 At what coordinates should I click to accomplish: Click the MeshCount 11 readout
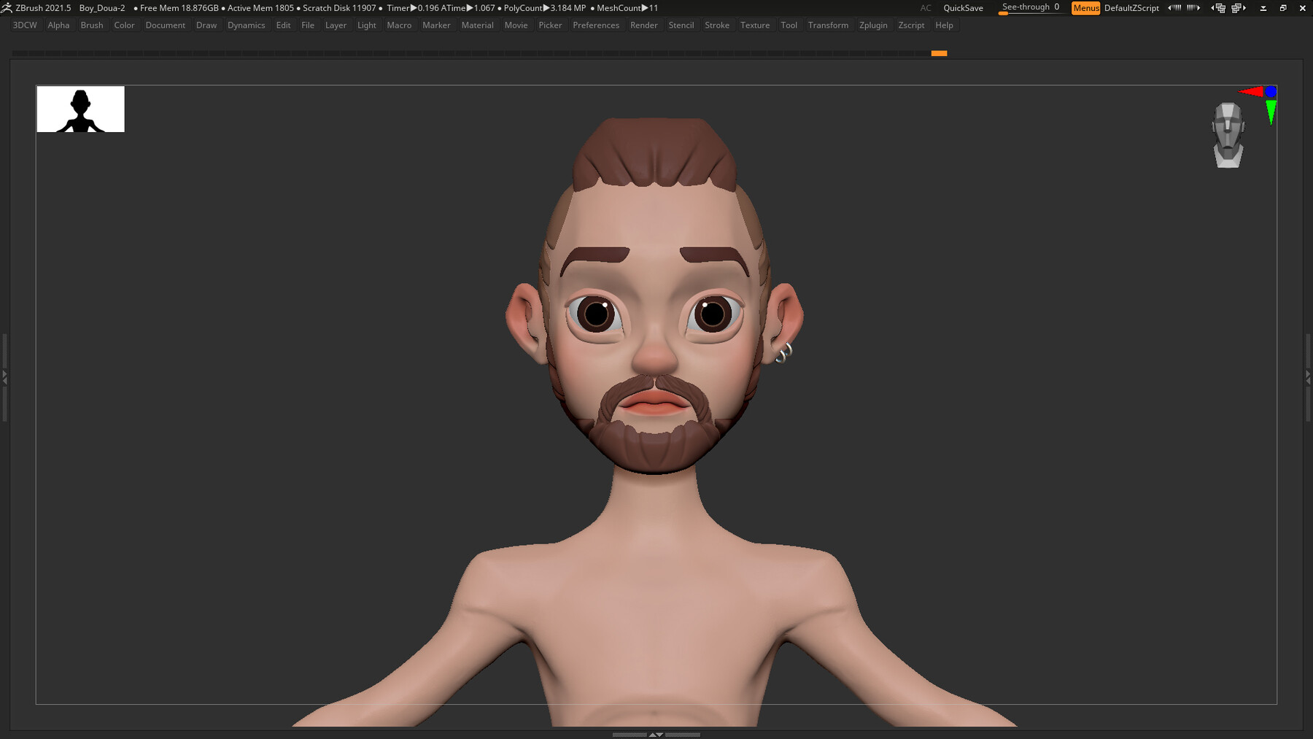pos(627,8)
